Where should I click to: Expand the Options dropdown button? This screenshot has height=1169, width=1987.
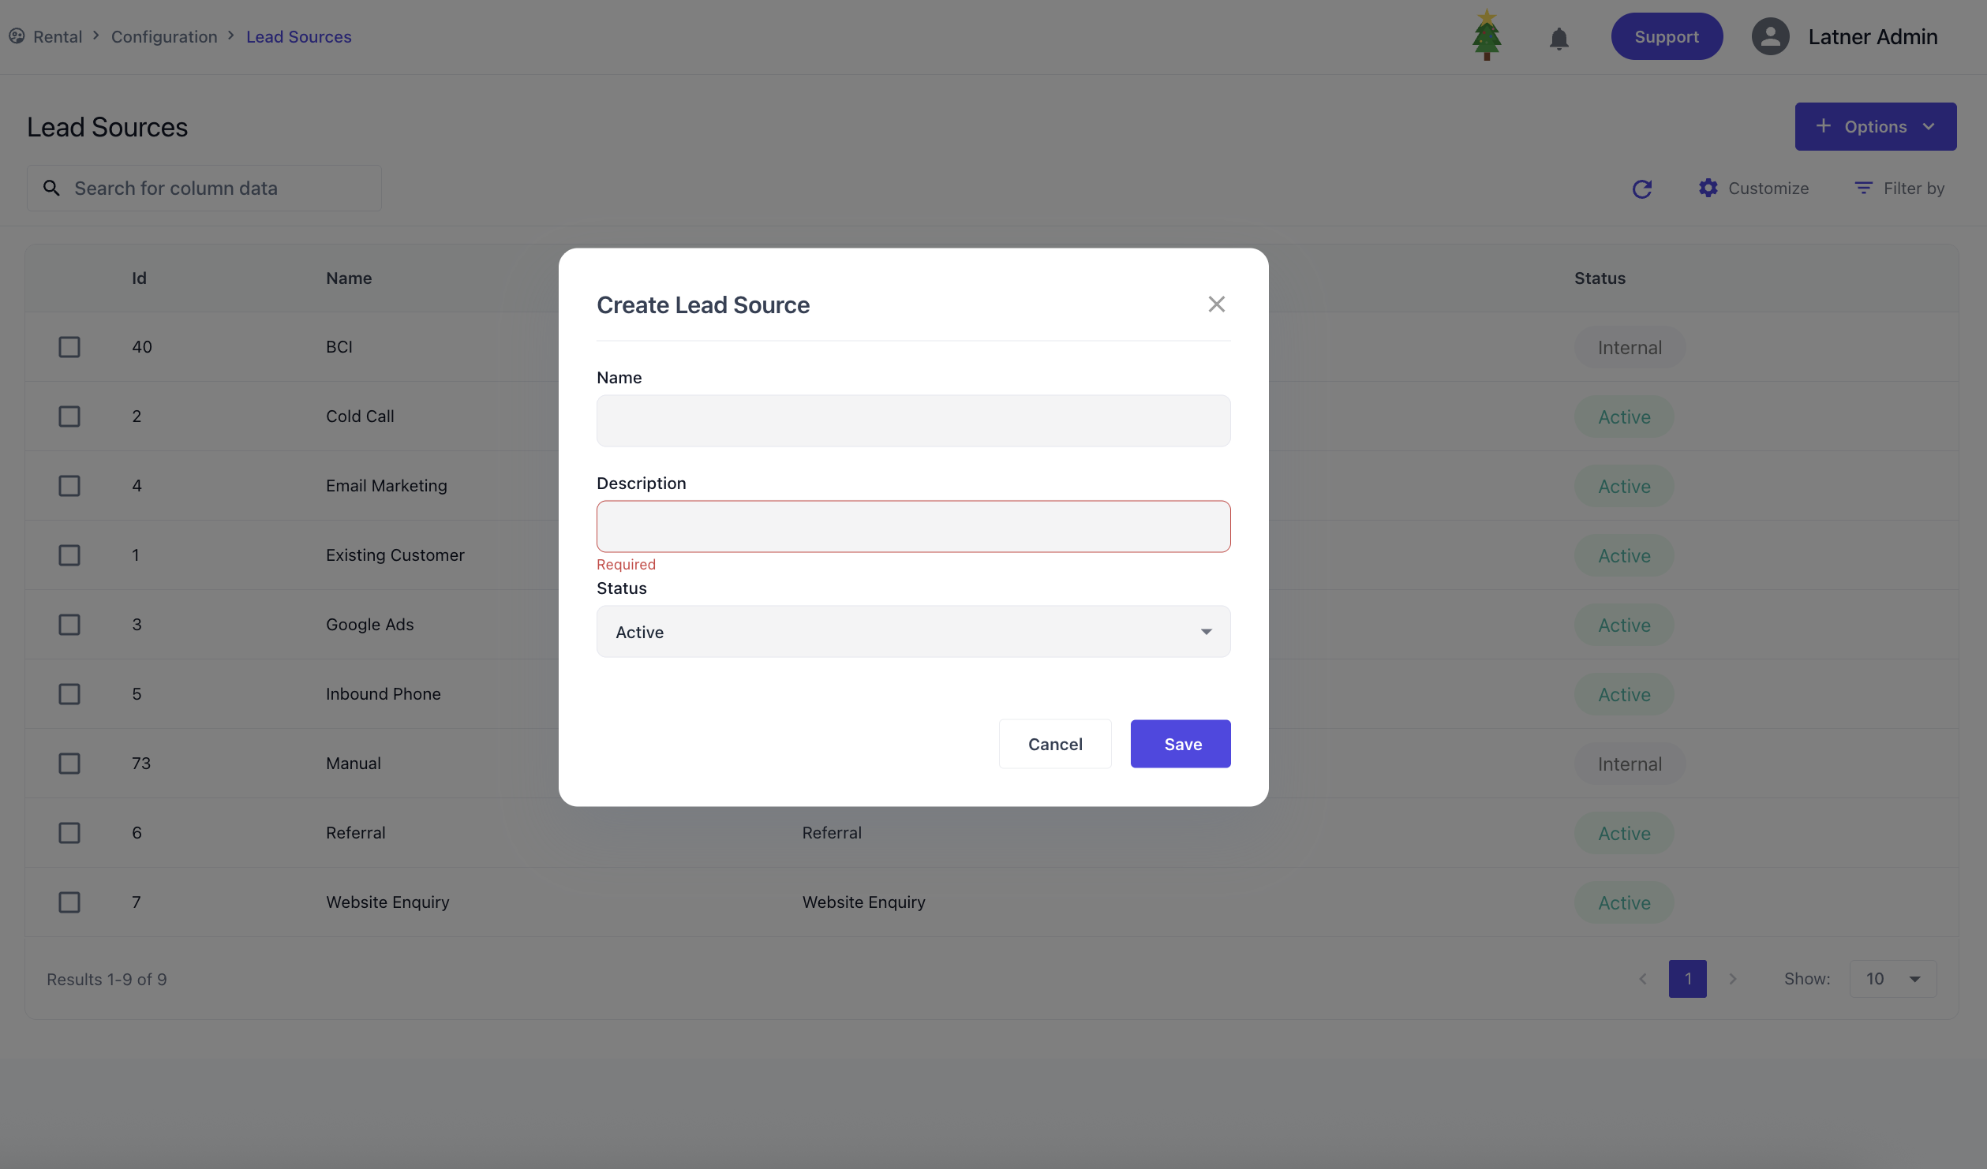pos(1875,127)
